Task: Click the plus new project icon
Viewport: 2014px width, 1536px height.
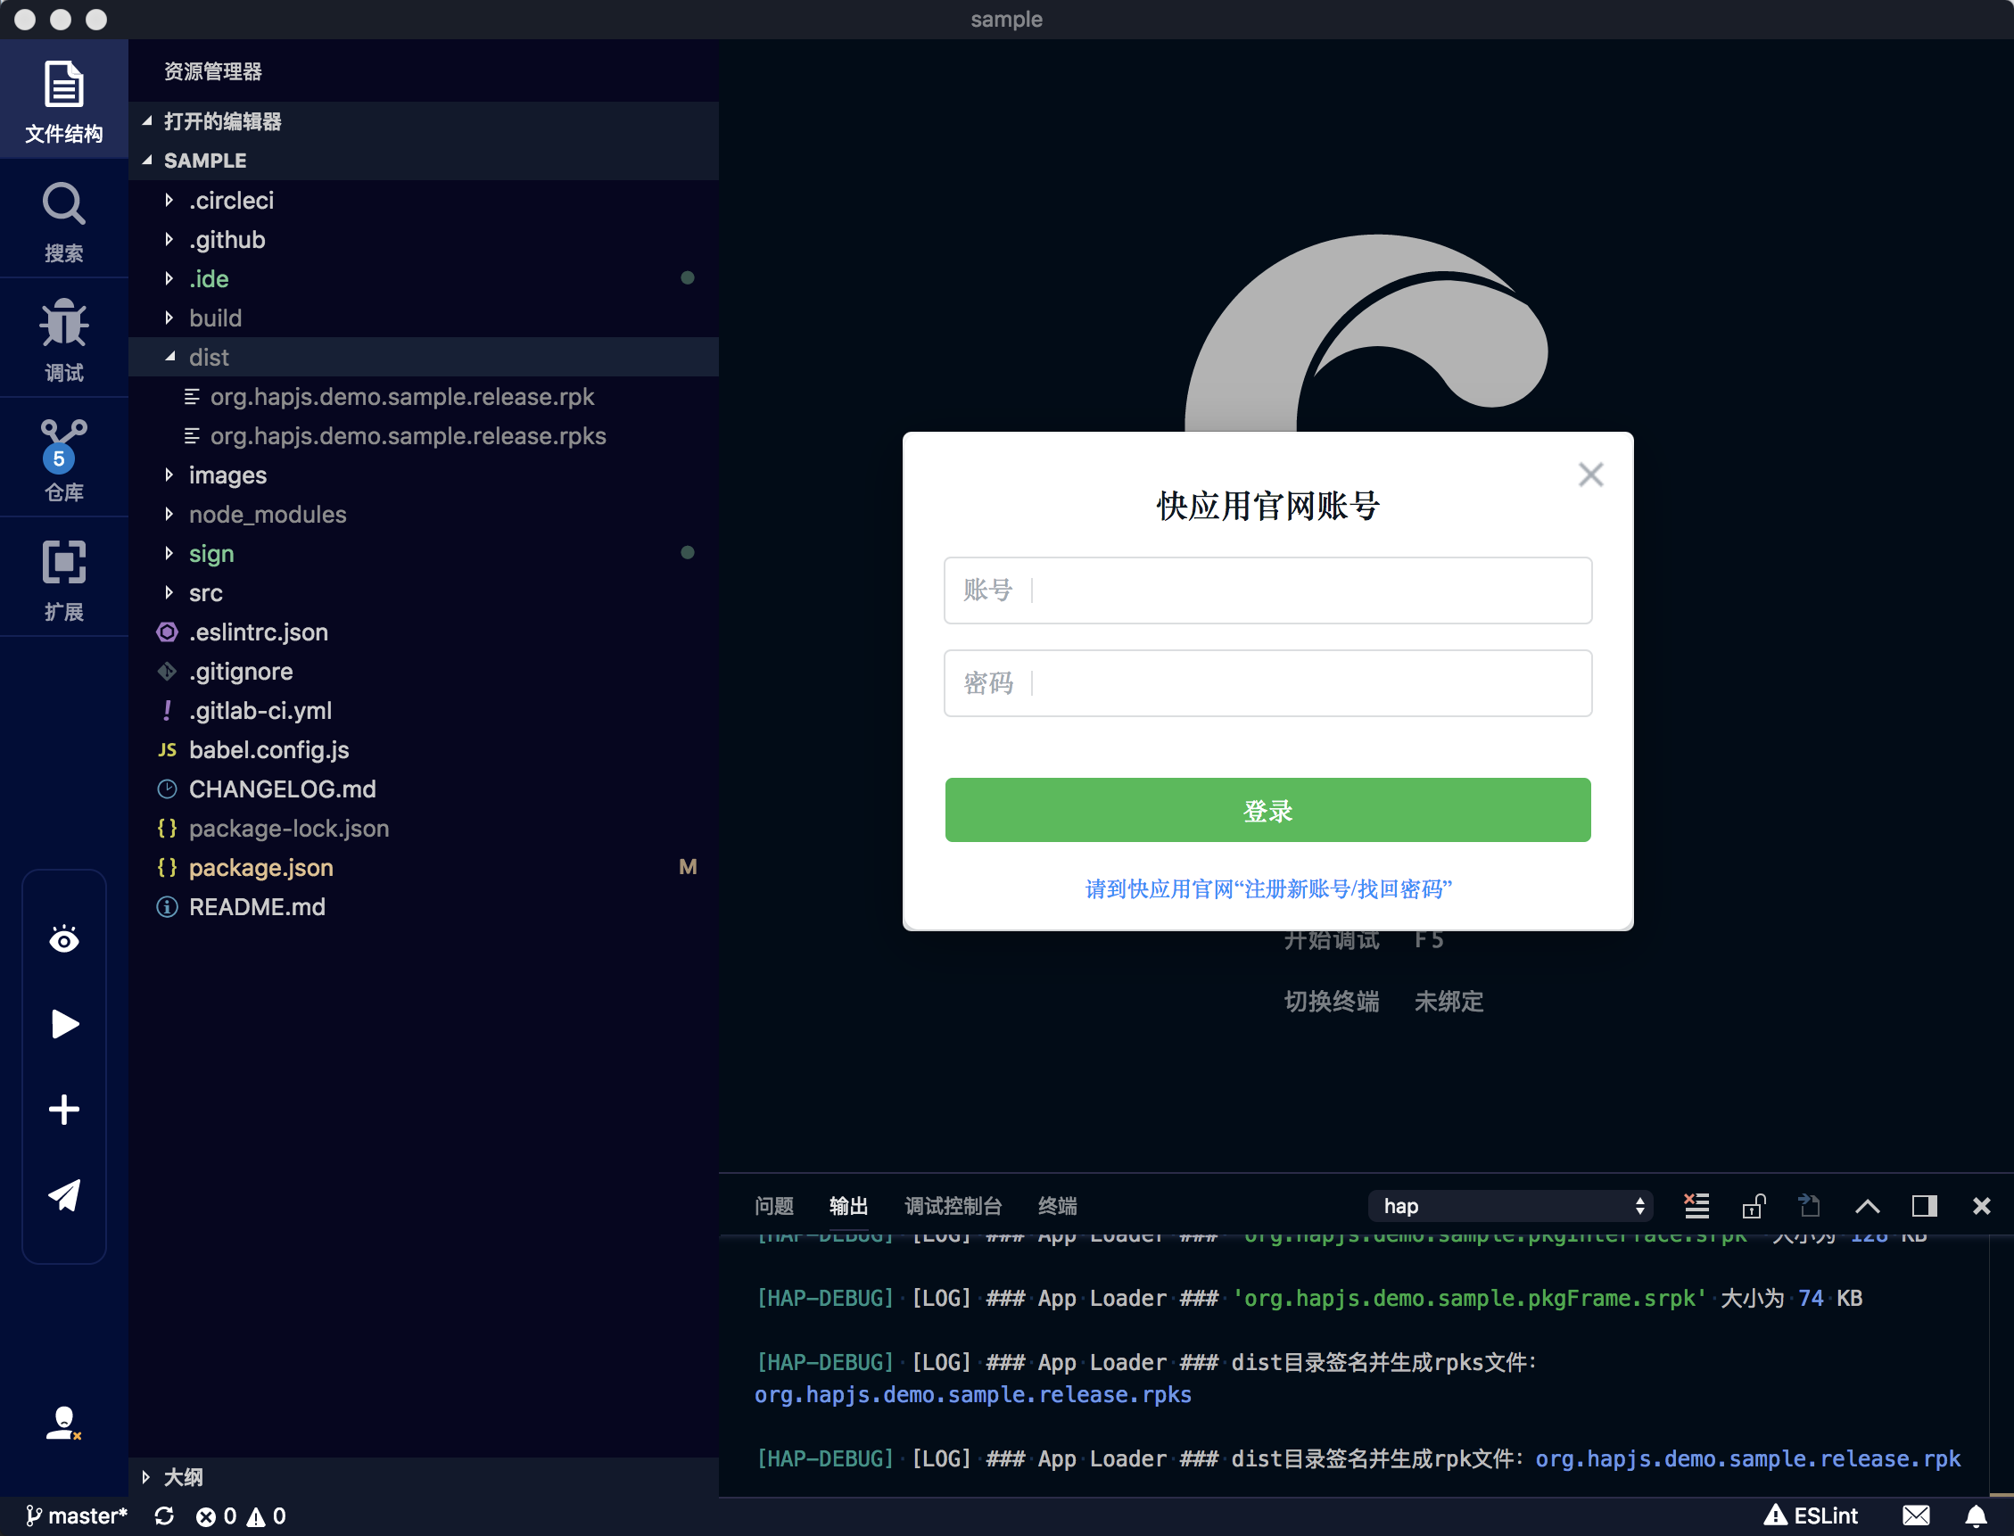Action: pos(64,1109)
